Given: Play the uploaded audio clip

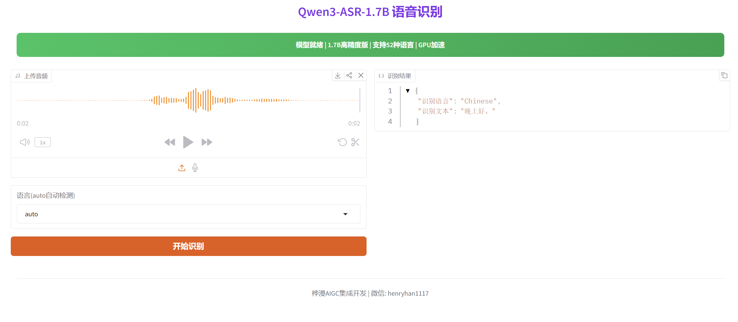Looking at the screenshot, I should click(188, 142).
